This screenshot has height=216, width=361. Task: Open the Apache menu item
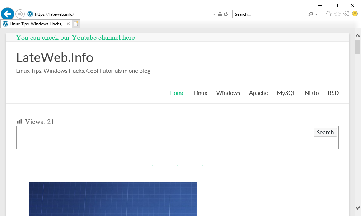tap(258, 93)
